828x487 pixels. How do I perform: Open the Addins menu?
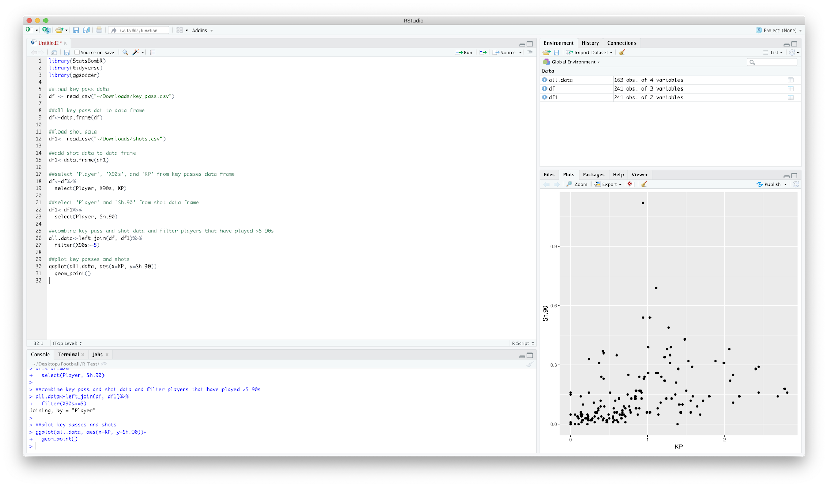click(x=202, y=31)
